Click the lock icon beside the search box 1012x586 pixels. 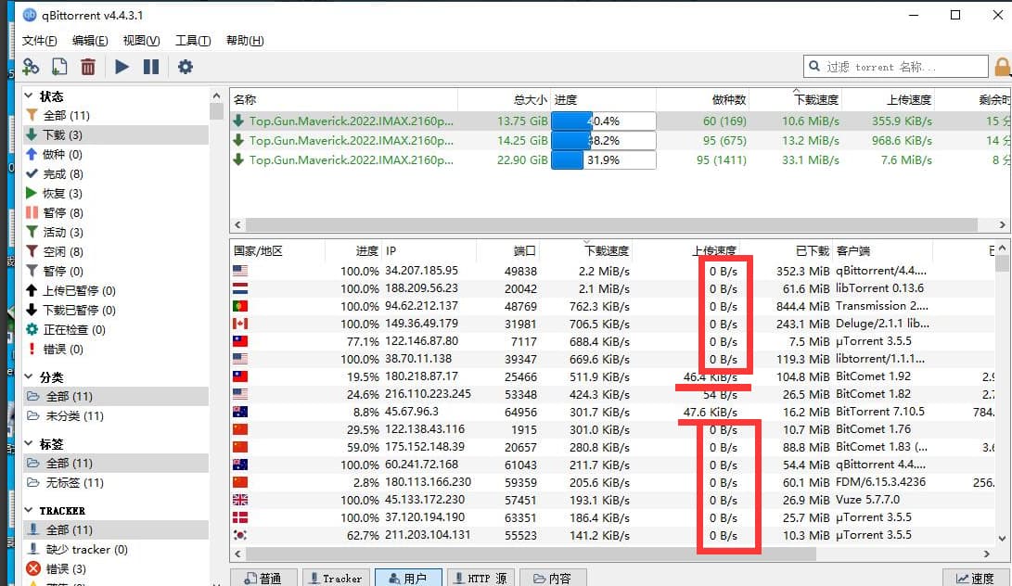[x=1003, y=67]
